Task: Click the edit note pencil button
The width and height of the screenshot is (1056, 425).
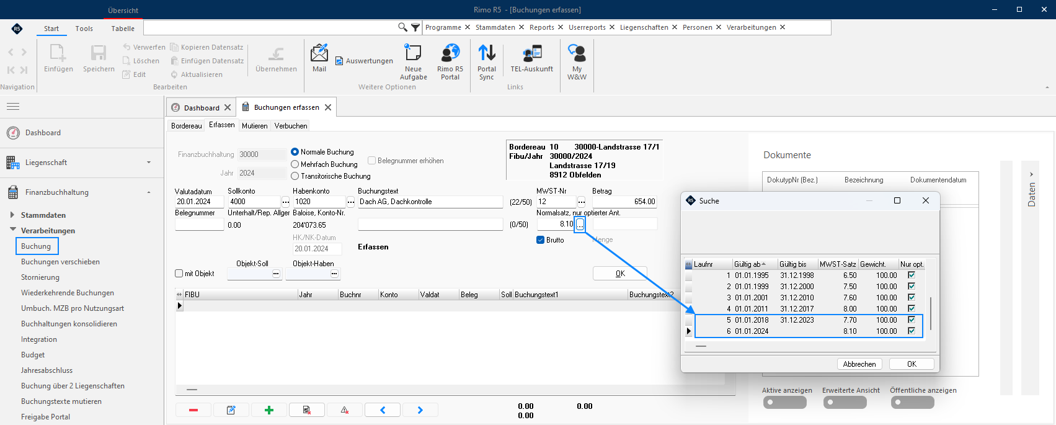Action: tap(231, 410)
